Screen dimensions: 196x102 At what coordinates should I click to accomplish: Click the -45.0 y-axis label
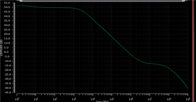7,92
